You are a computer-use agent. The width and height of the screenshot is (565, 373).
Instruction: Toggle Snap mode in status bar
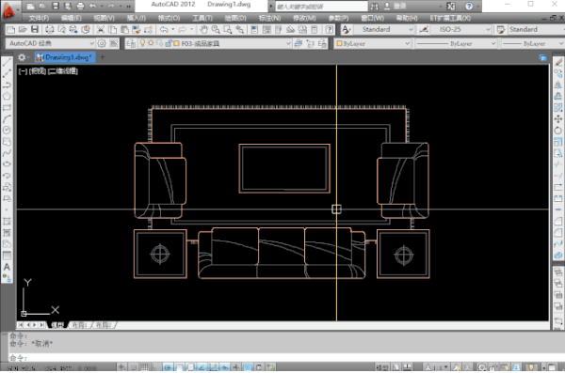pyautogui.click(x=134, y=367)
